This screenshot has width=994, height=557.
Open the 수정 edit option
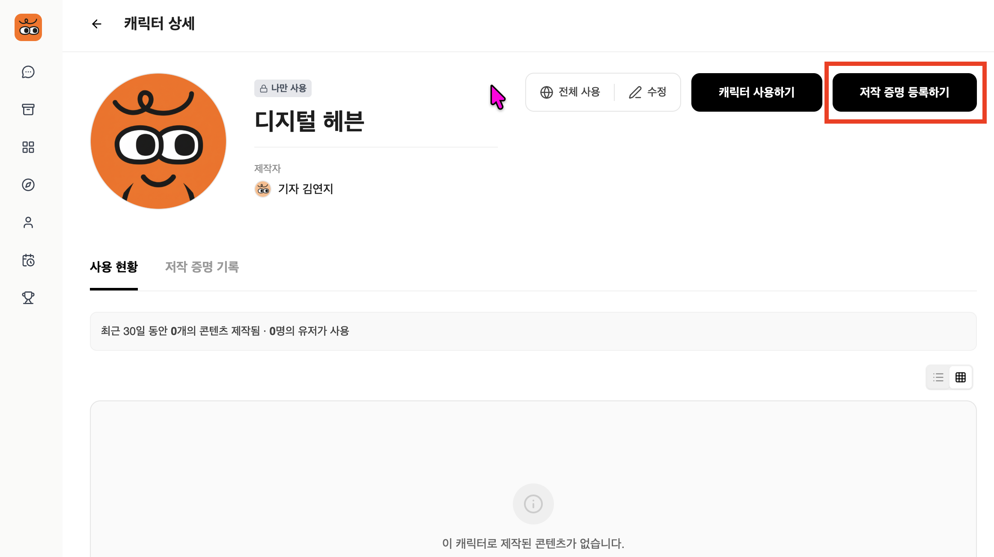coord(647,92)
